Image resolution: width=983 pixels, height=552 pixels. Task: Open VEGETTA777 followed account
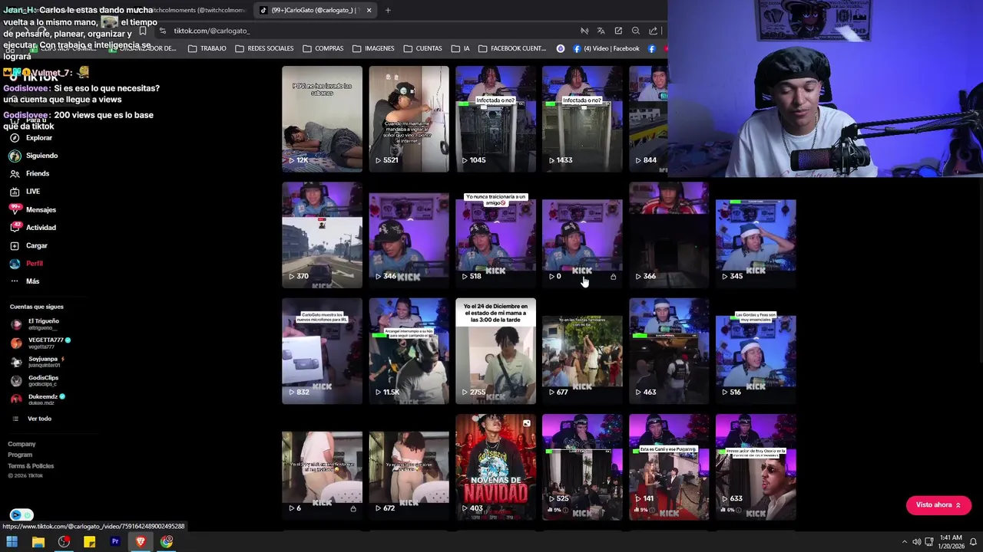41,343
